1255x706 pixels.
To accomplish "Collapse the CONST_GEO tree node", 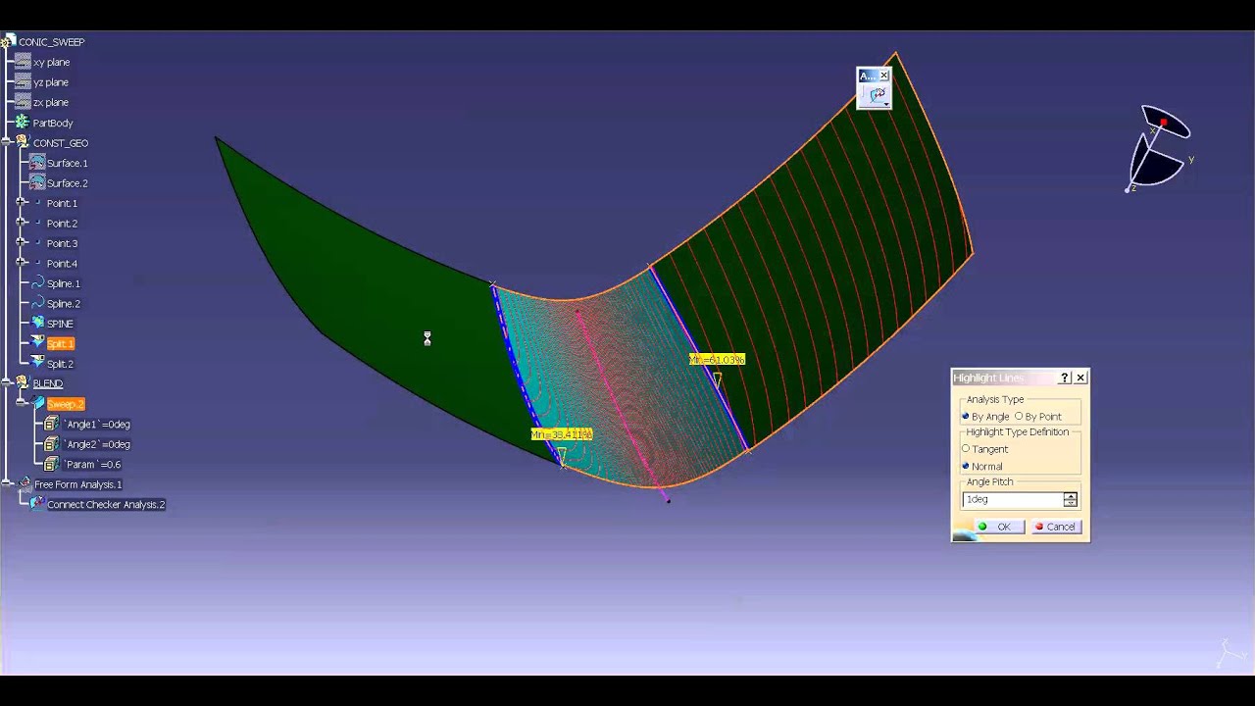I will click(x=8, y=143).
